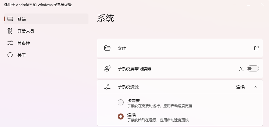Click the 文件 row label
Image resolution: width=269 pixels, height=127 pixels.
tap(122, 48)
